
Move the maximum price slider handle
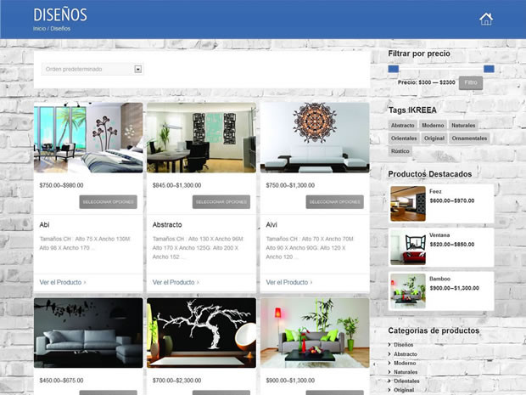coord(489,69)
